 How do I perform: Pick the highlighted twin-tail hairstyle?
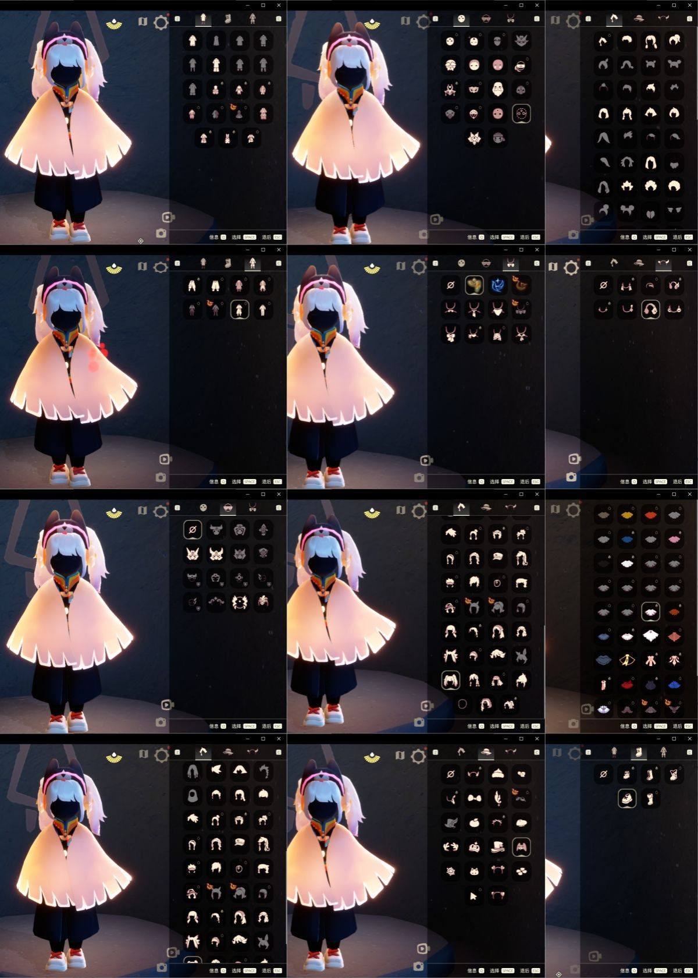click(x=450, y=679)
